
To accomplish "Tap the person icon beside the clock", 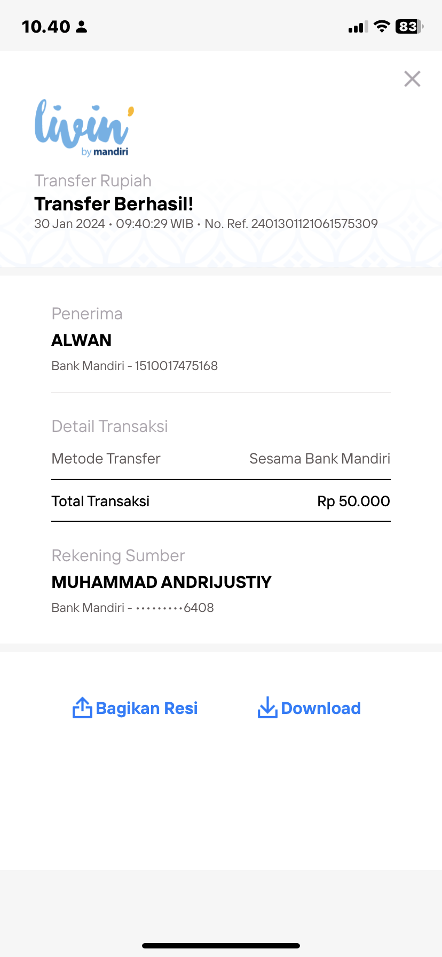I will click(81, 27).
